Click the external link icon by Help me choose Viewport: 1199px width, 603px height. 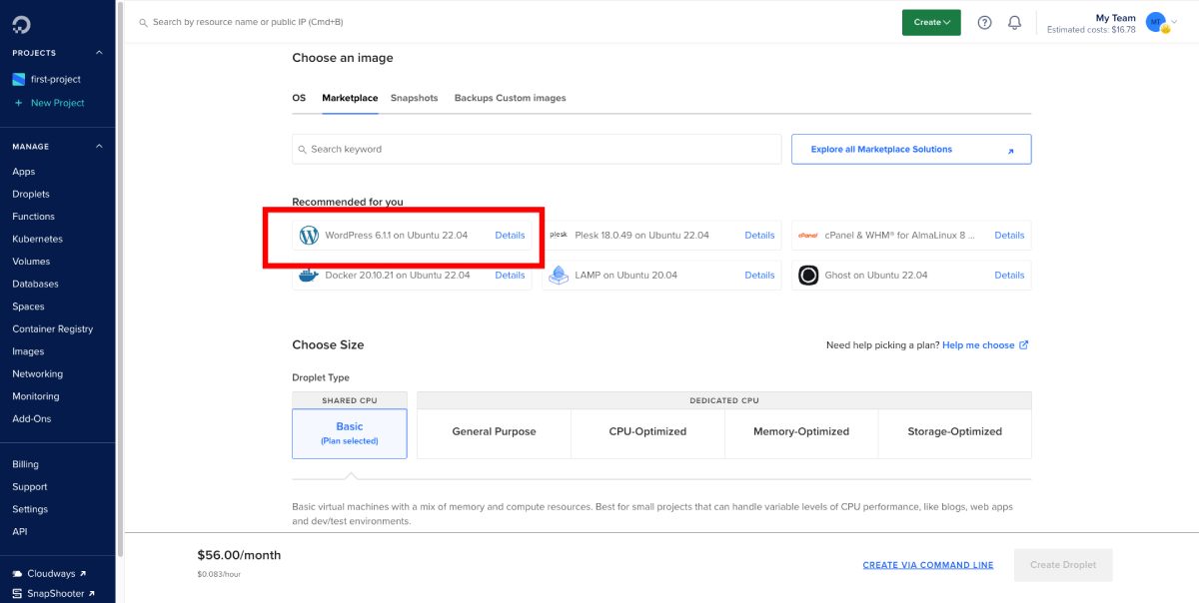tap(1023, 345)
